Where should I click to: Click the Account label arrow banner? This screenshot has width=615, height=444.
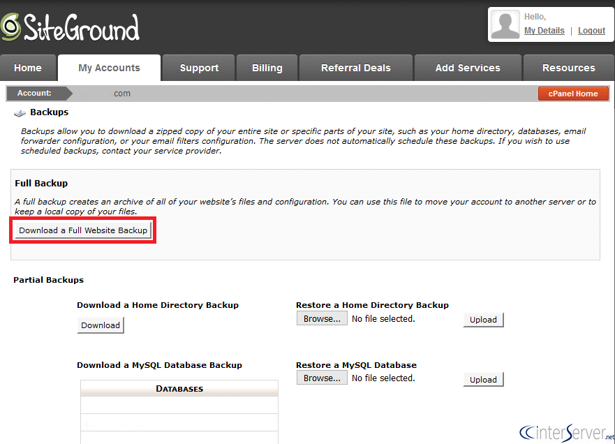pyautogui.click(x=38, y=93)
